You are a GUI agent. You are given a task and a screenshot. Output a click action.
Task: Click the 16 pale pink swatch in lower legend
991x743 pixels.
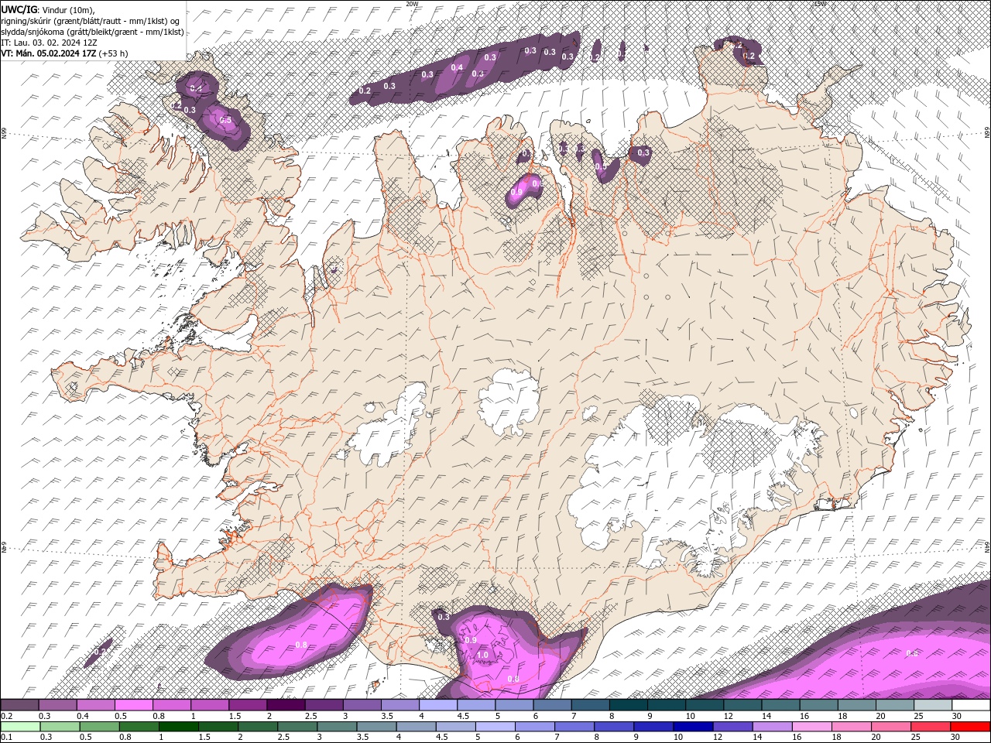tap(811, 727)
